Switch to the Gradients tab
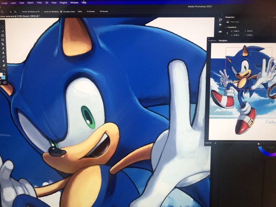 (212, 41)
